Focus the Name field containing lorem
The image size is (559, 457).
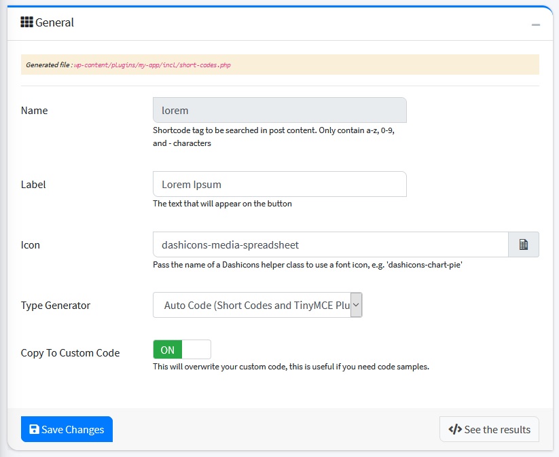point(279,110)
